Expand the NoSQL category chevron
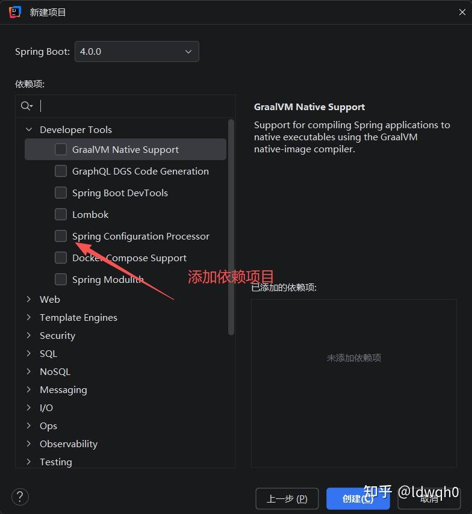This screenshot has height=514, width=472. (29, 371)
